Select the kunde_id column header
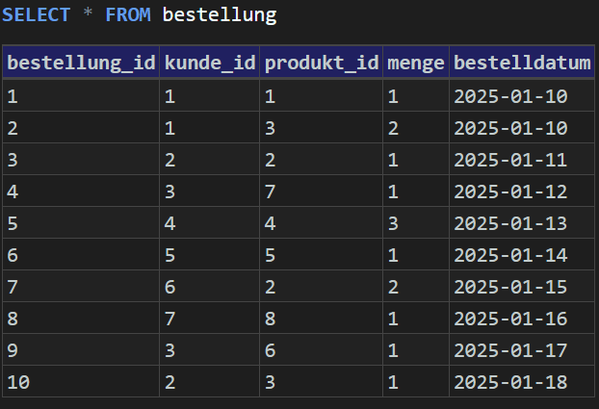This screenshot has width=599, height=409. tap(209, 63)
